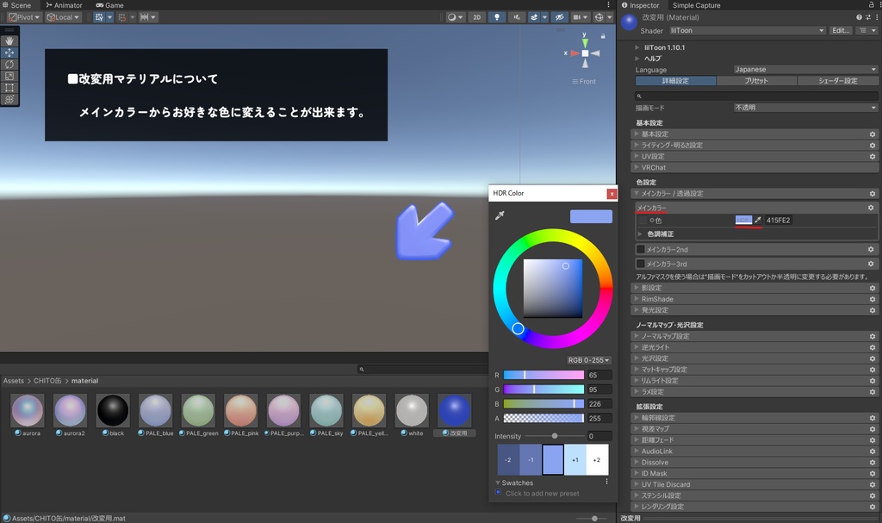Select the +1 exposure swatch
882x523 pixels.
pos(575,459)
